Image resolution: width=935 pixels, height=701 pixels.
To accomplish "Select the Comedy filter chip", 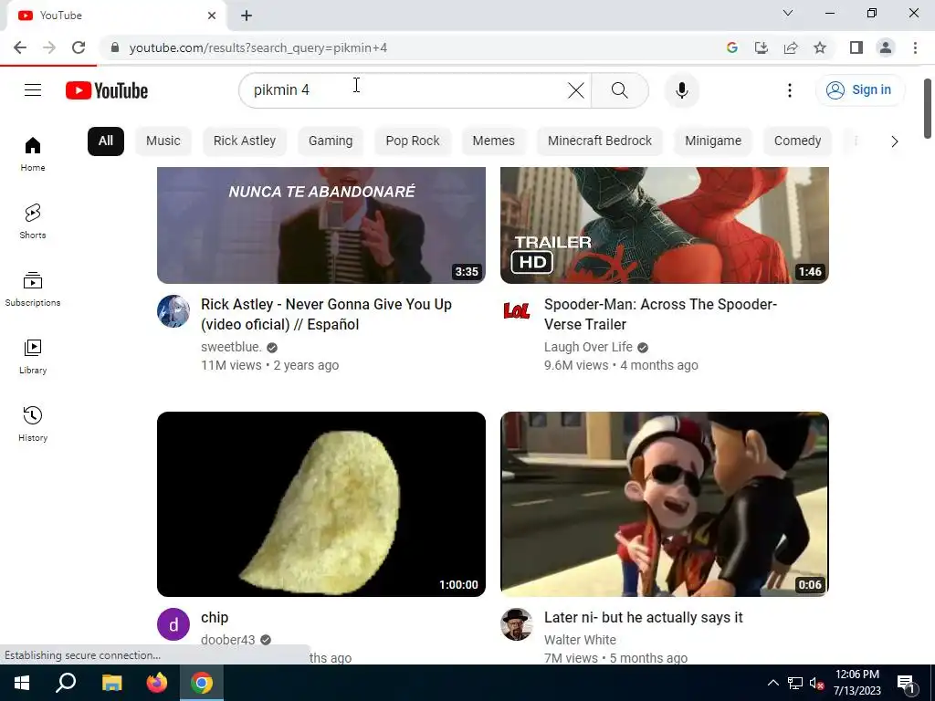I will (797, 141).
